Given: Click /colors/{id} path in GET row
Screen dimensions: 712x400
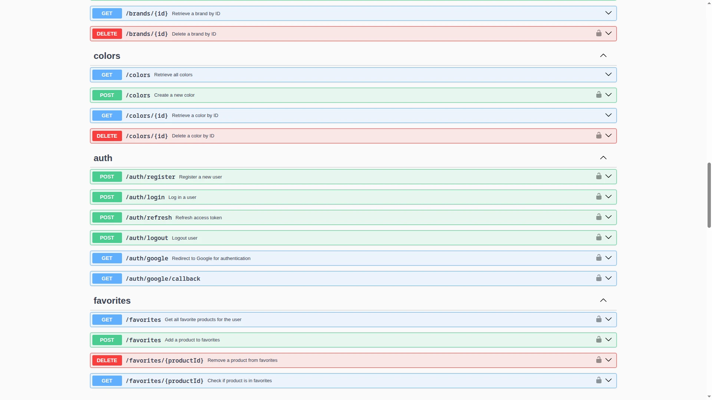Looking at the screenshot, I should tap(147, 116).
